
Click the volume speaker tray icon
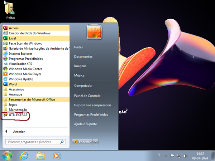pyautogui.click(x=185, y=156)
